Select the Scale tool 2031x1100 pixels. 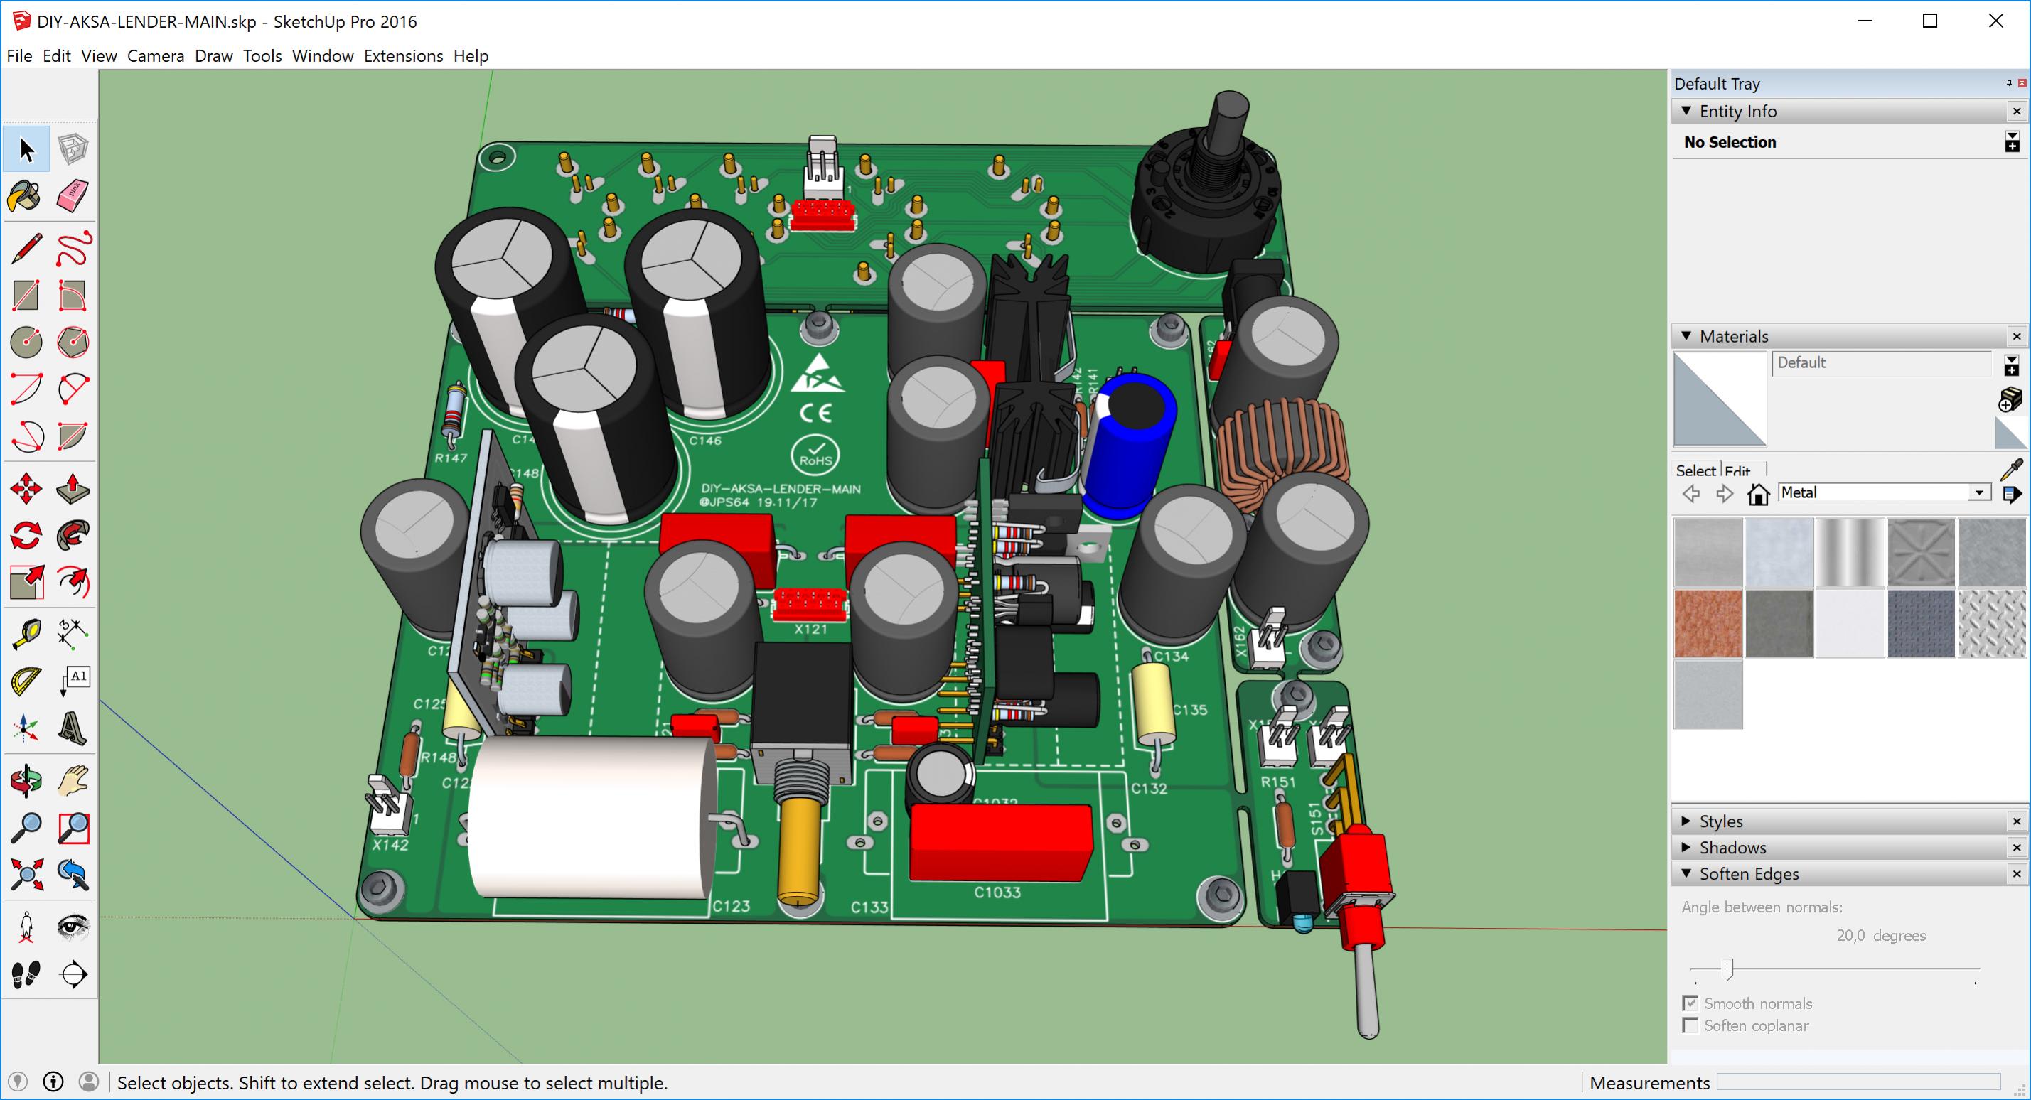pyautogui.click(x=26, y=583)
